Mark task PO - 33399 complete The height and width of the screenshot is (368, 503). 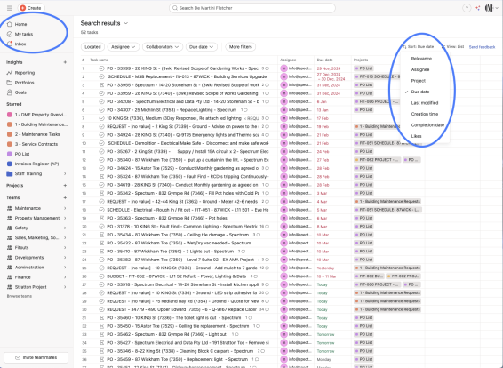[x=101, y=68]
